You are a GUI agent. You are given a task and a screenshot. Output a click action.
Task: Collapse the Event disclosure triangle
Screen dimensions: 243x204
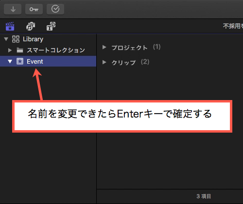point(10,62)
